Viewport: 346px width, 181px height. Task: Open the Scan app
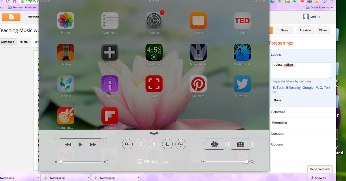tap(154, 84)
